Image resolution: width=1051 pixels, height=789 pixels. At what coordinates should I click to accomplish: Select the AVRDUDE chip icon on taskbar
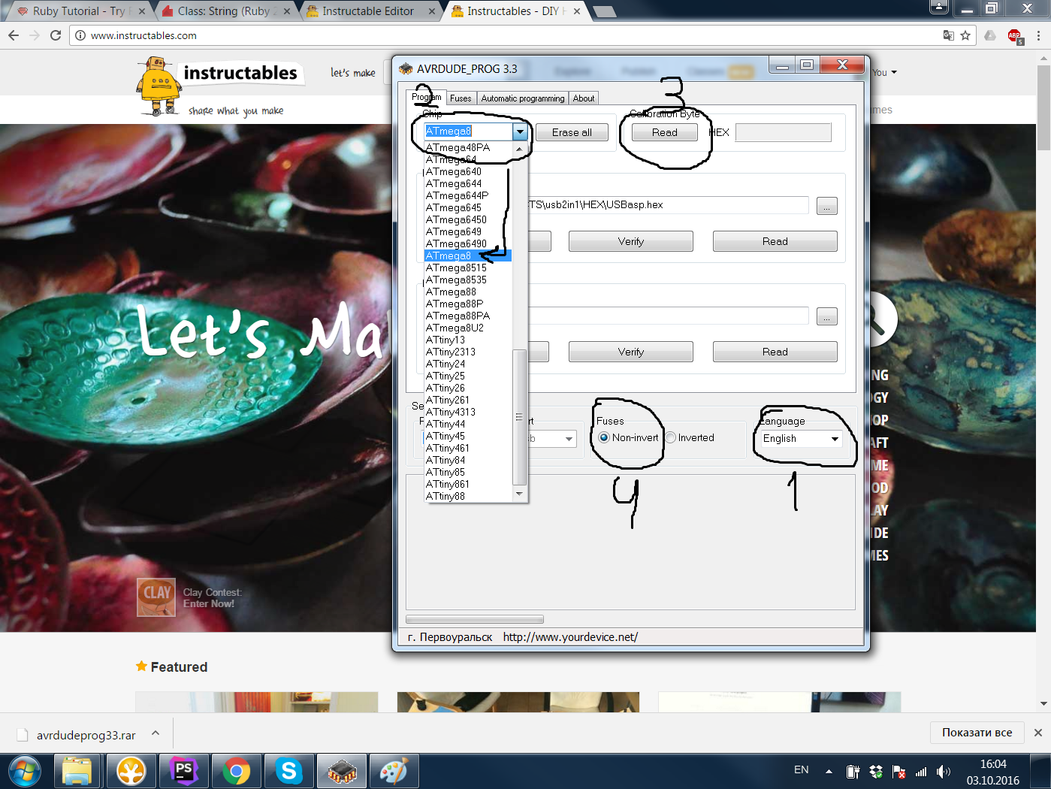(x=342, y=772)
